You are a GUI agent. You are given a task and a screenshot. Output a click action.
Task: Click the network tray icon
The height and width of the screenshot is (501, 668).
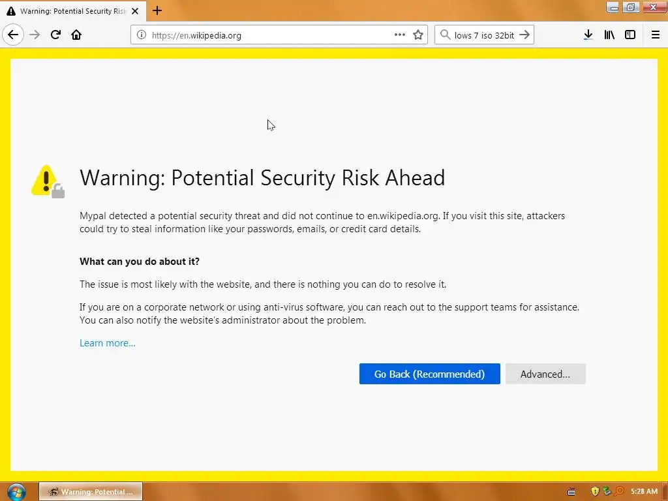(x=607, y=491)
